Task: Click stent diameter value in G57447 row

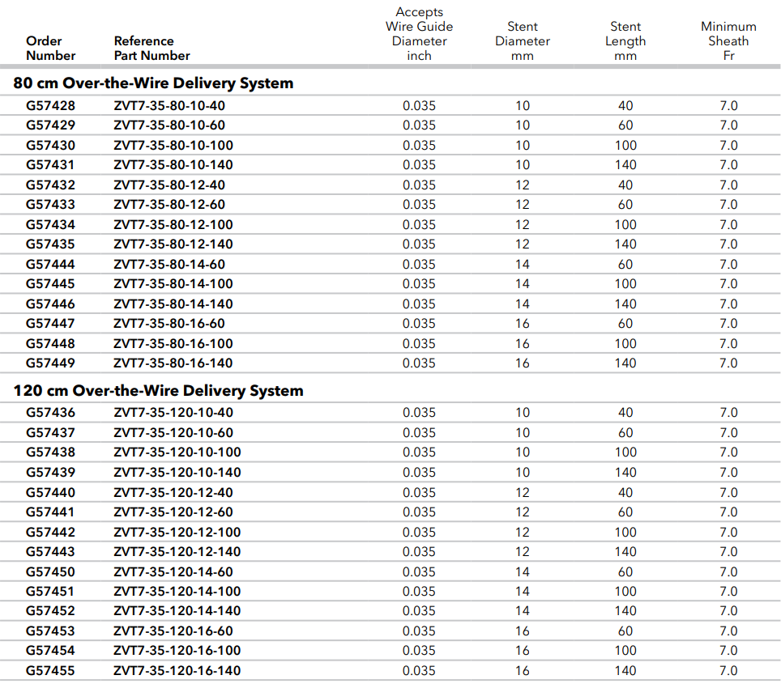Action: (x=523, y=324)
